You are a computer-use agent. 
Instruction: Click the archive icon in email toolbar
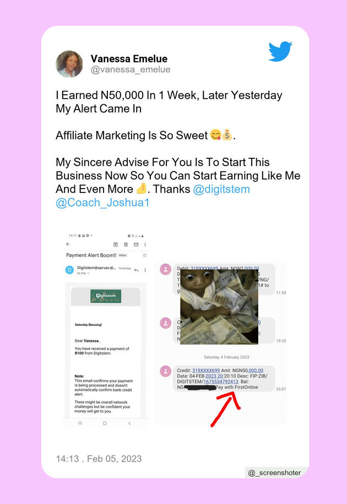pyautogui.click(x=116, y=245)
